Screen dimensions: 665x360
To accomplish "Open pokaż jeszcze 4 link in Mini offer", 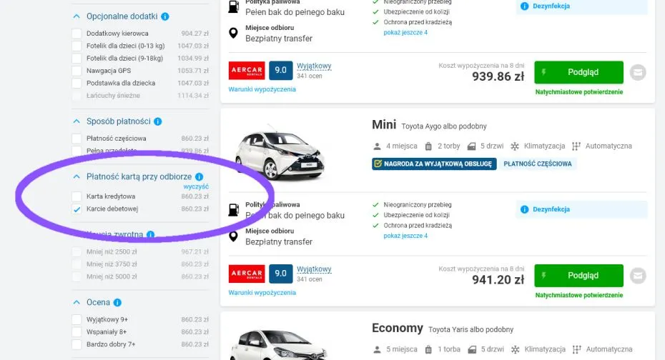I will click(x=405, y=236).
